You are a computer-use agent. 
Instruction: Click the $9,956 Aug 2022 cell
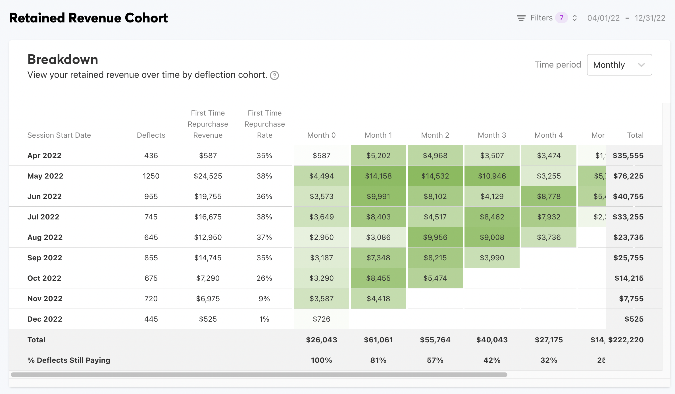435,237
